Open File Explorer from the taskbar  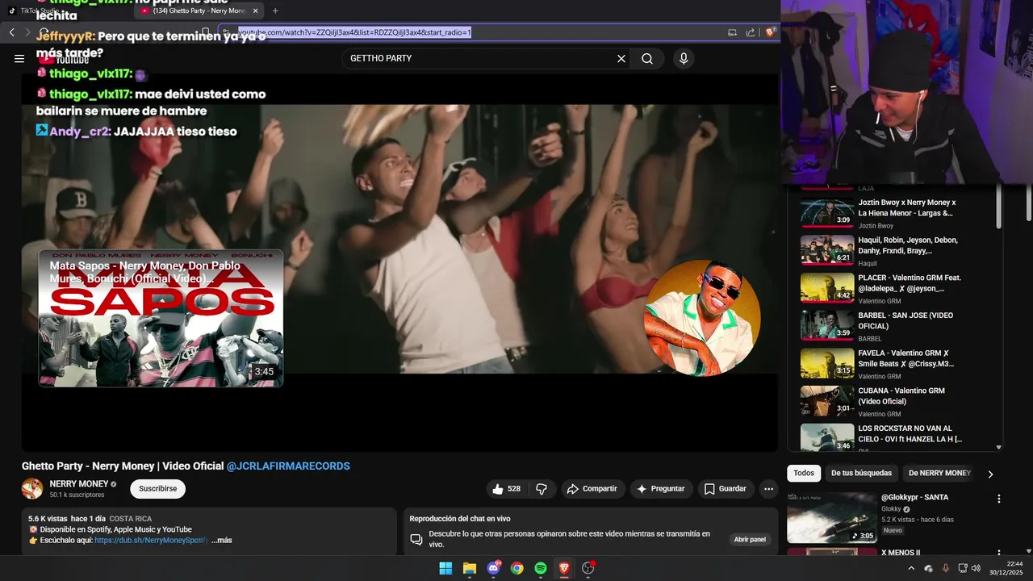[469, 568]
